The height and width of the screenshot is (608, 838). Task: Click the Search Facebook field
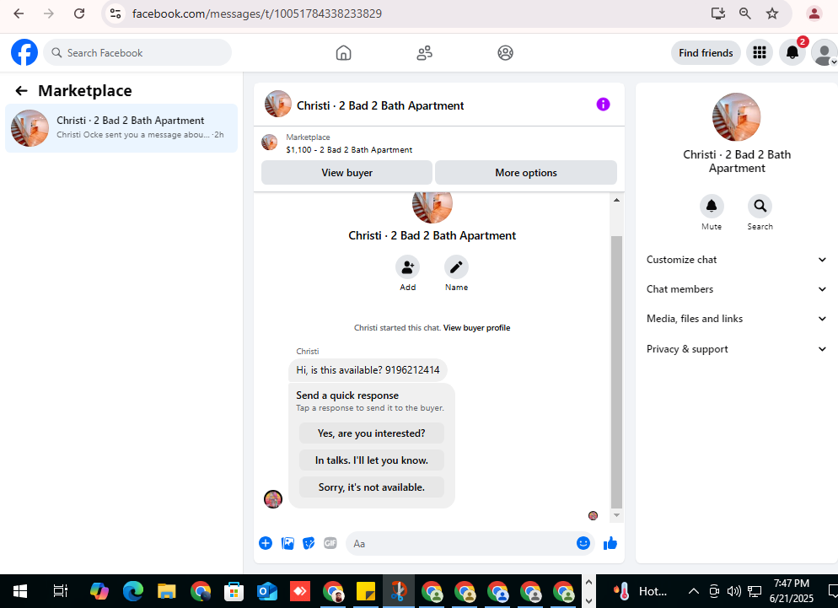click(x=137, y=52)
